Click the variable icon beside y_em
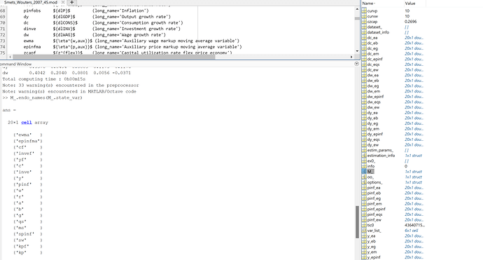483x260 pixels. [x=364, y=252]
